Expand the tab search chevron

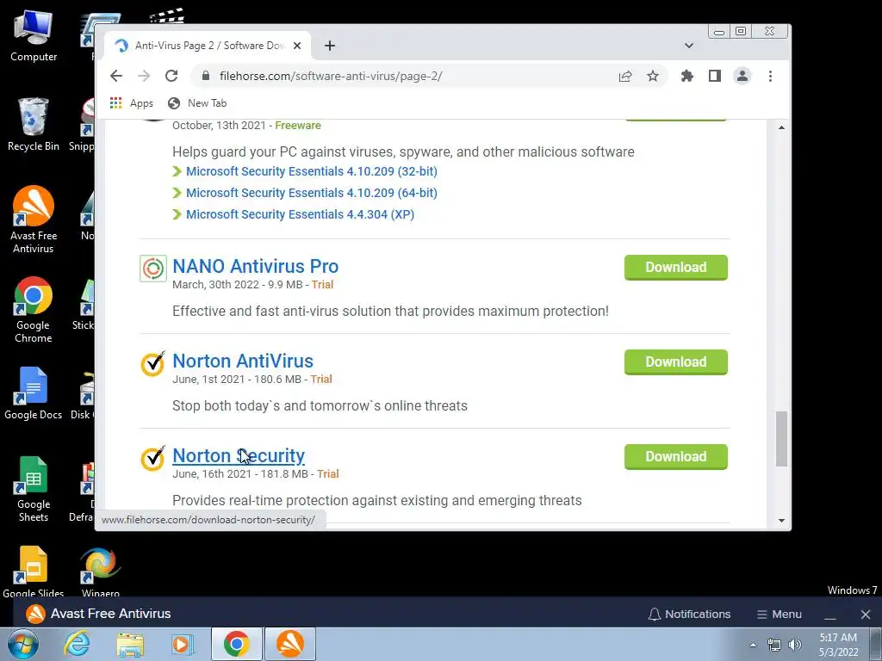[688, 46]
